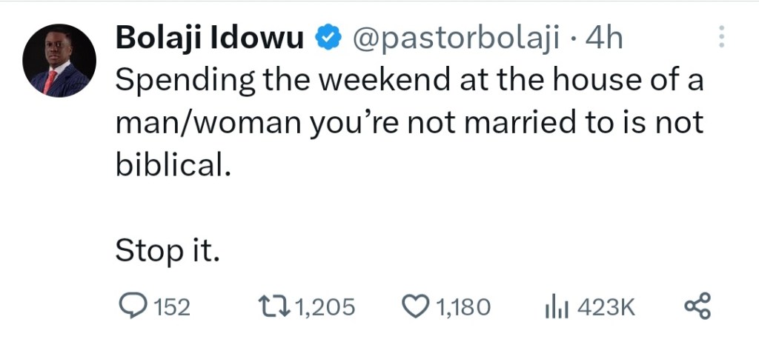
Task: Click the 1,205 reposts count
Action: click(x=325, y=306)
